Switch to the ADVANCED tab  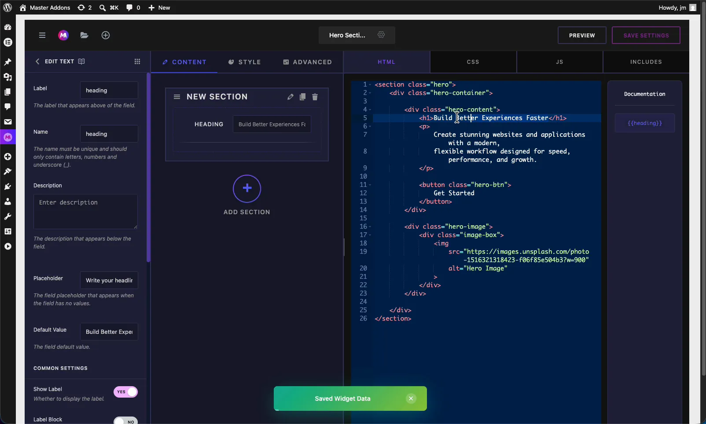tap(308, 62)
